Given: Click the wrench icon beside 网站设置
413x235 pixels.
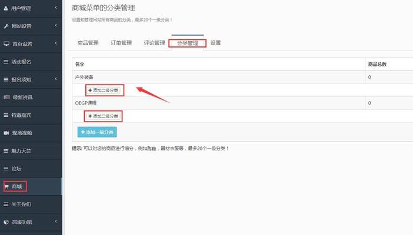Looking at the screenshot, I should click(6, 26).
